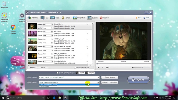Open the Cut tool
The image size is (178, 100).
pyautogui.click(x=44, y=18)
